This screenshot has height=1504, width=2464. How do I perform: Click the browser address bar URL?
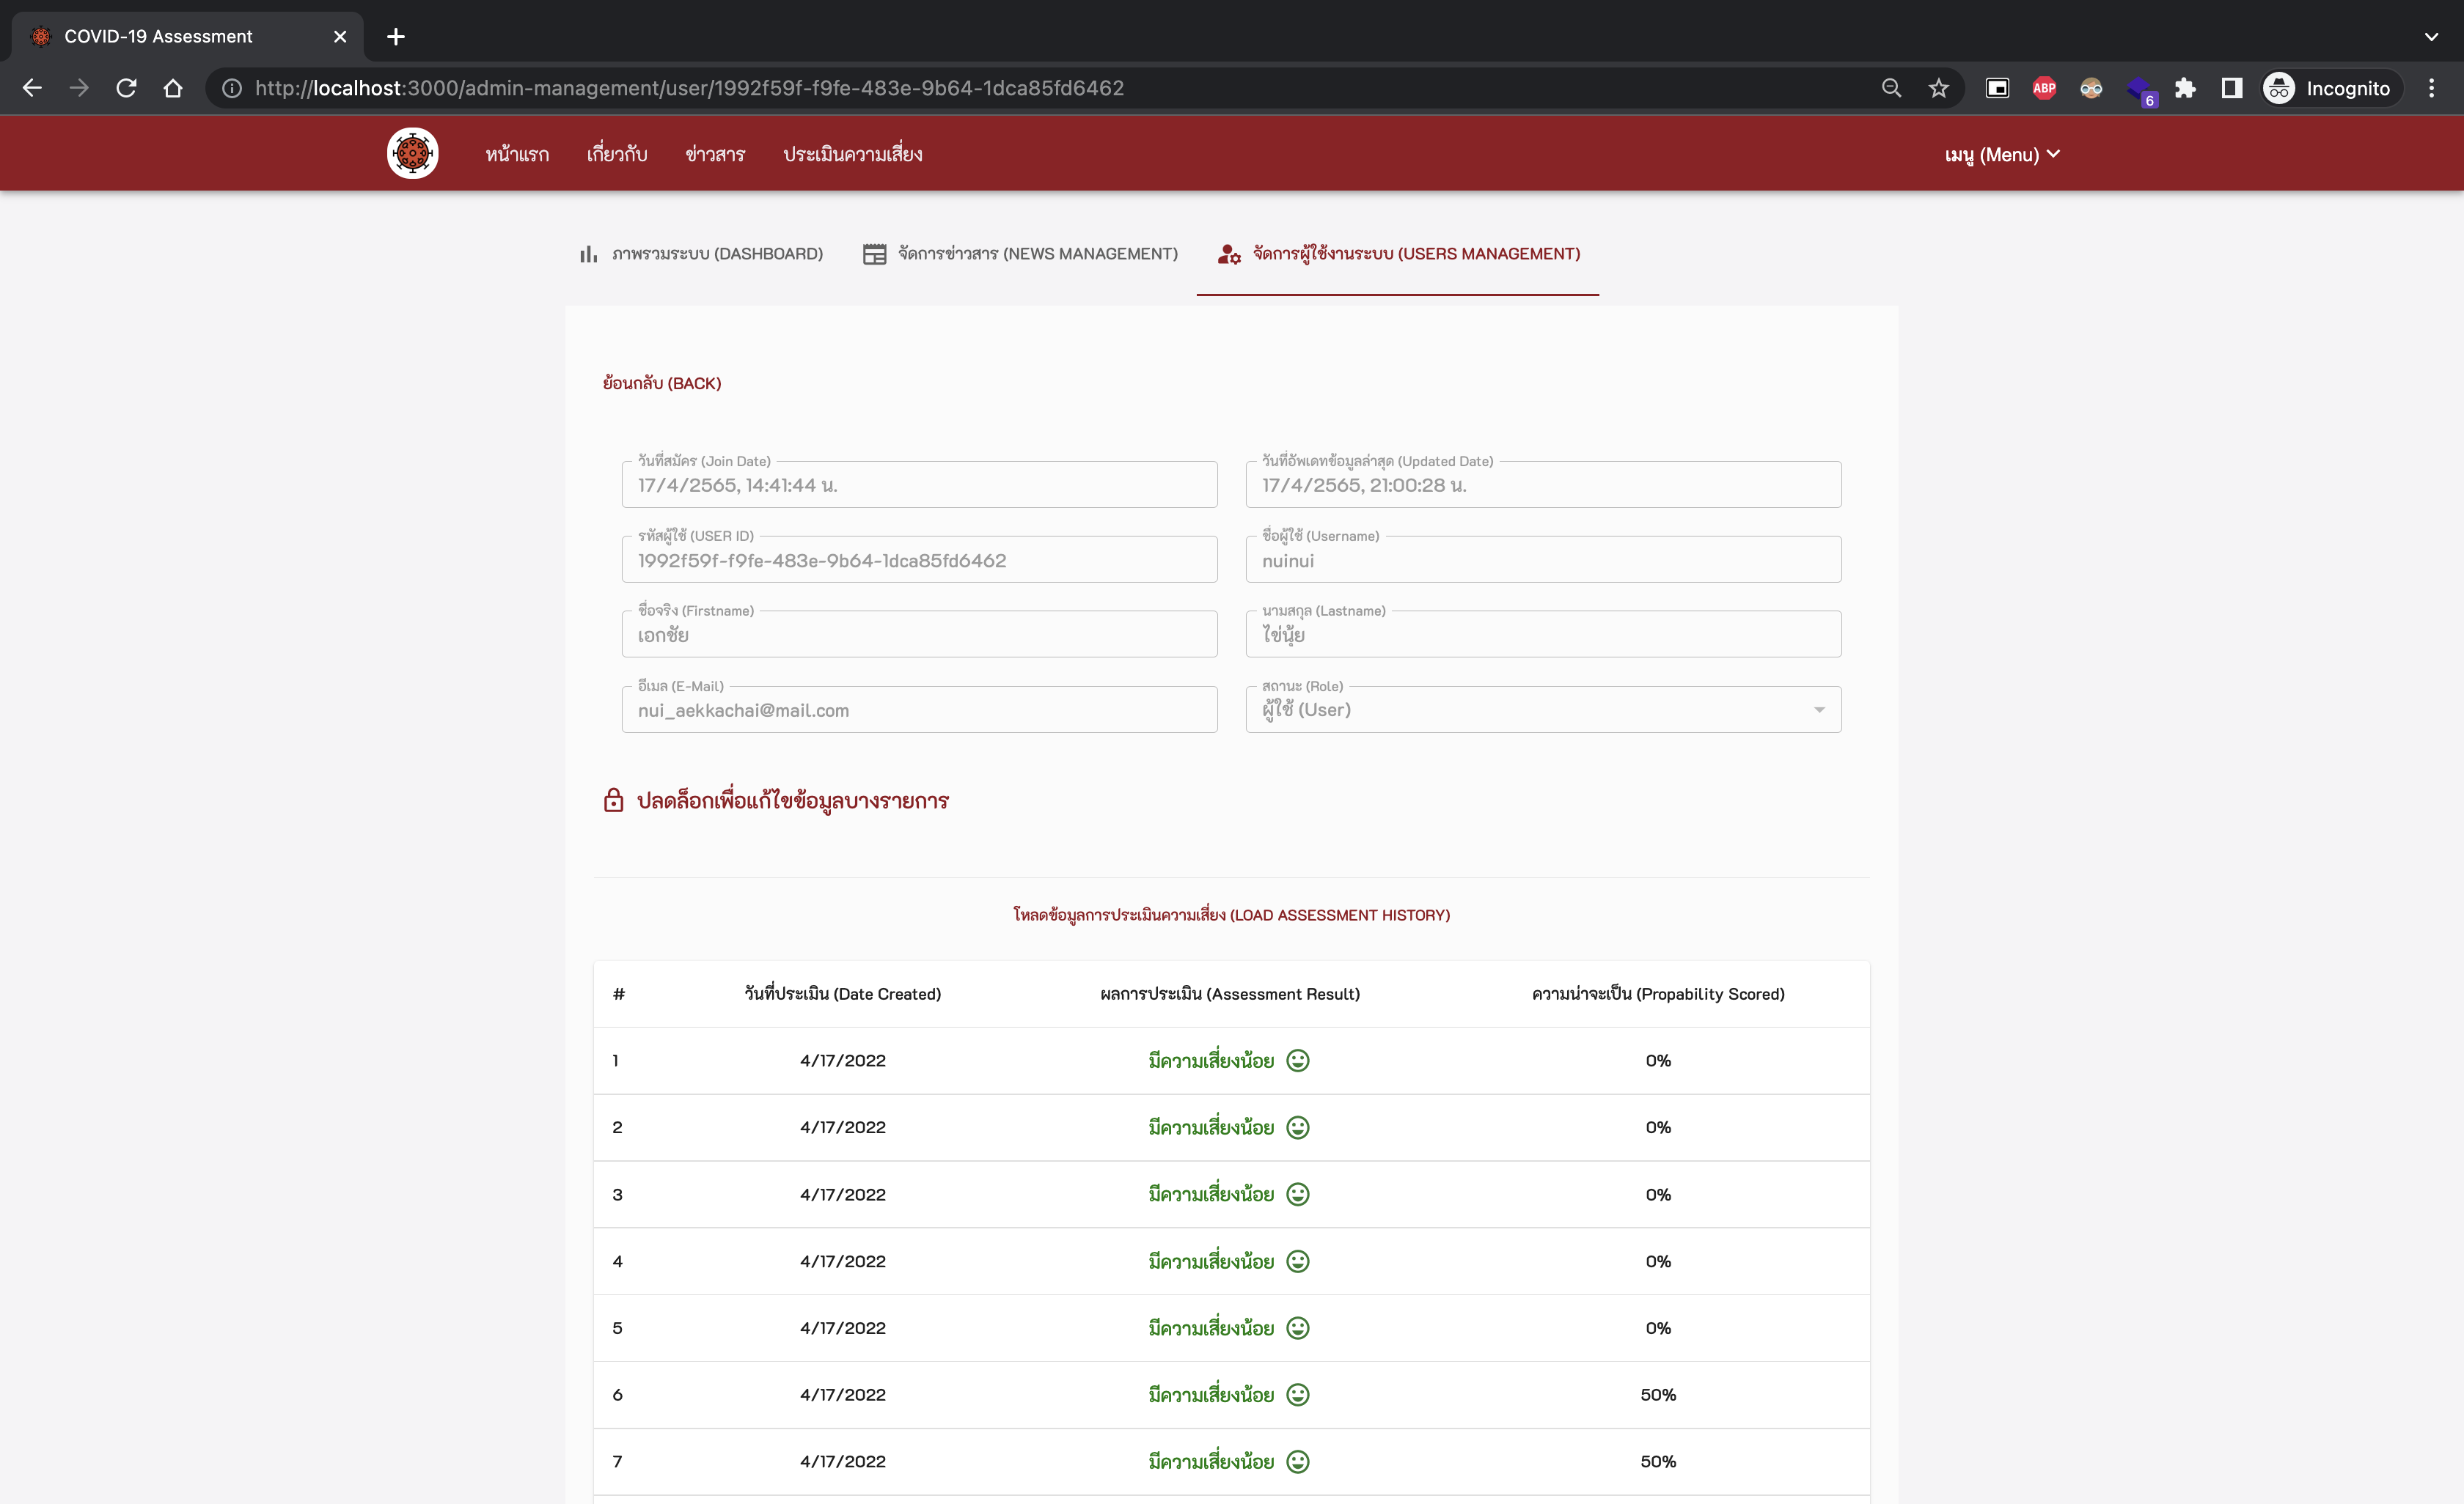689,88
